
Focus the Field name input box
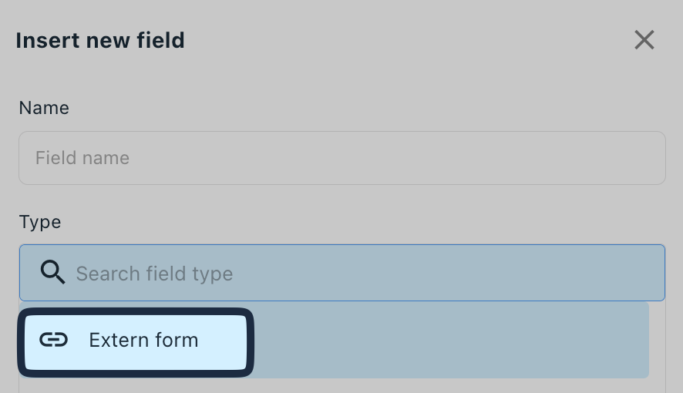point(342,158)
